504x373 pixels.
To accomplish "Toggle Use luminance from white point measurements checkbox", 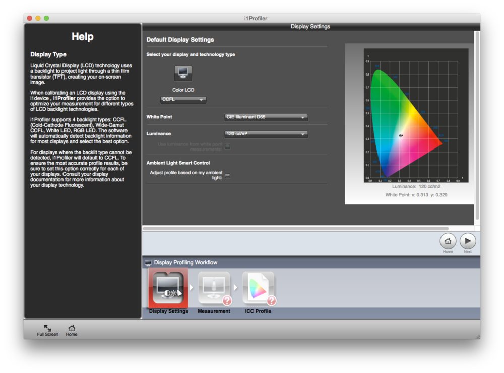I will click(228, 146).
